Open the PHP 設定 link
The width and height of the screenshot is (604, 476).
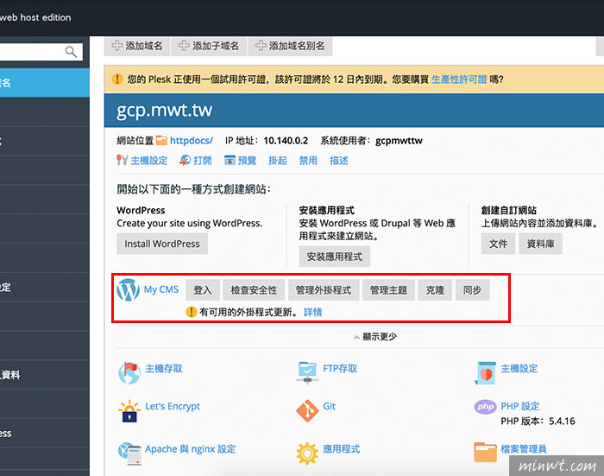pyautogui.click(x=520, y=406)
